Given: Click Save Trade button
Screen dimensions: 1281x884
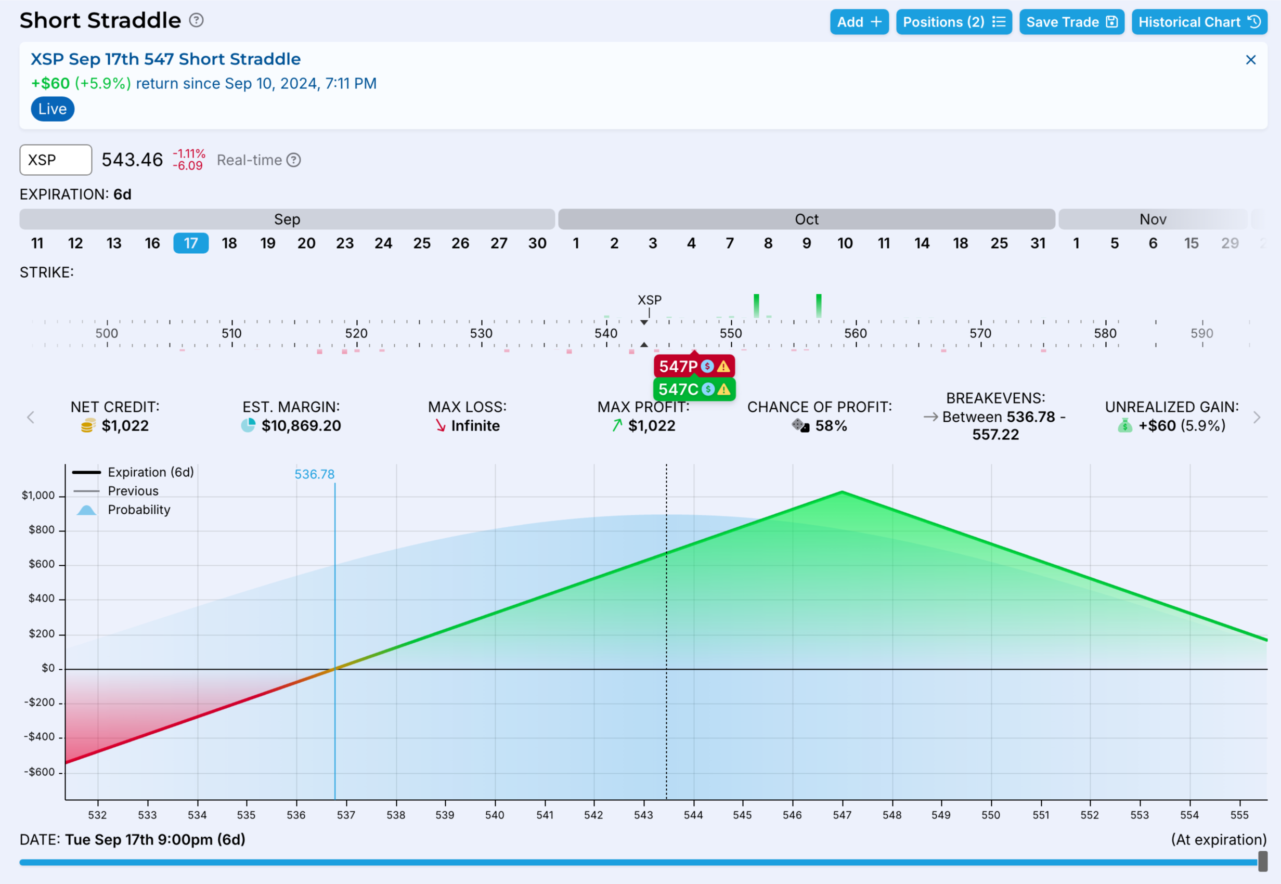Looking at the screenshot, I should (1071, 22).
